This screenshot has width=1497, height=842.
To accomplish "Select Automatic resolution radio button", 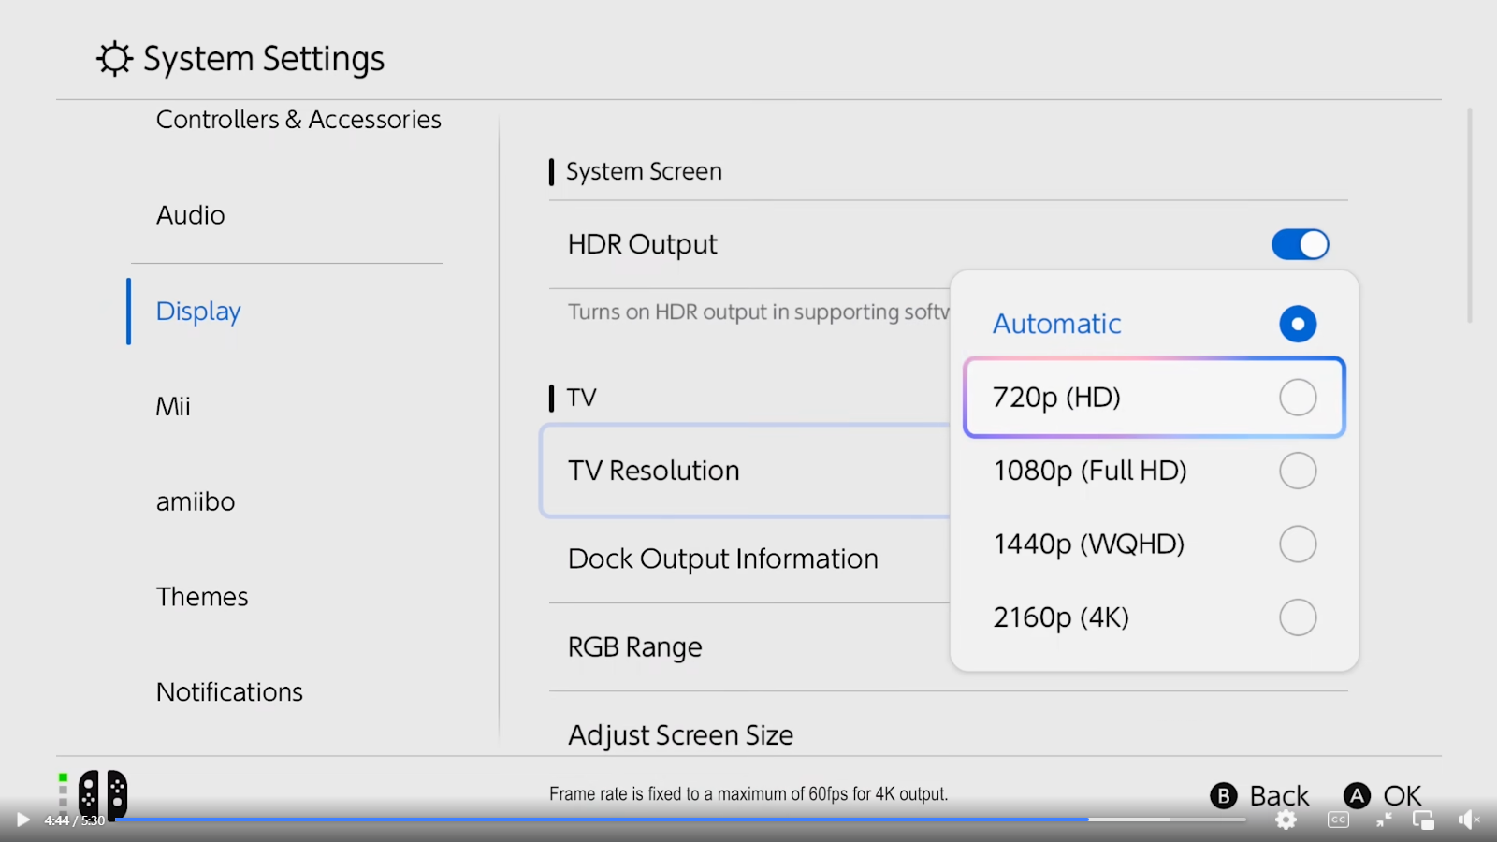I will (1298, 324).
